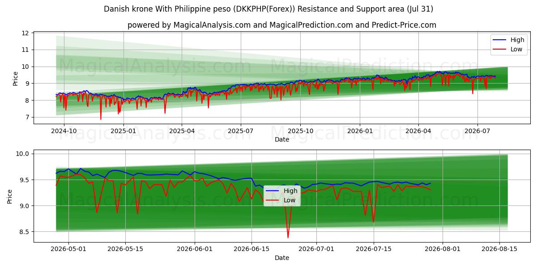Click the 12 price tick on upper chart
Viewport: 537px width, 268px height.
[x=25, y=33]
